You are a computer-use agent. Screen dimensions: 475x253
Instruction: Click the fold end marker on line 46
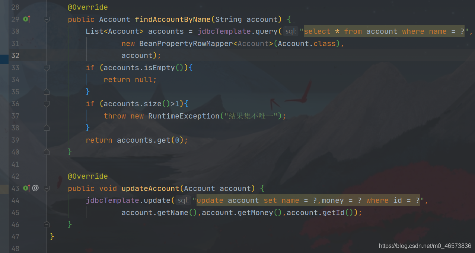tap(47, 224)
